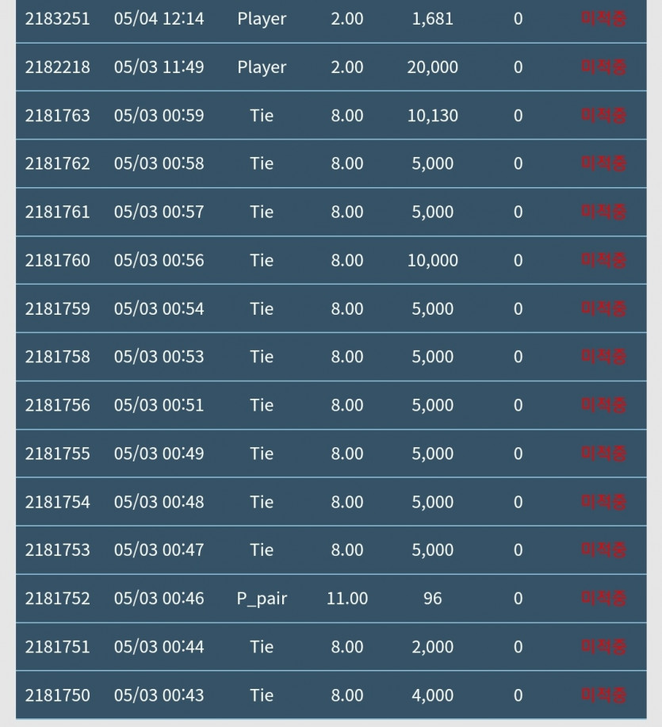Screen dimensions: 662x727
Task: Select the P_pair bet type cell
Action: click(x=262, y=599)
